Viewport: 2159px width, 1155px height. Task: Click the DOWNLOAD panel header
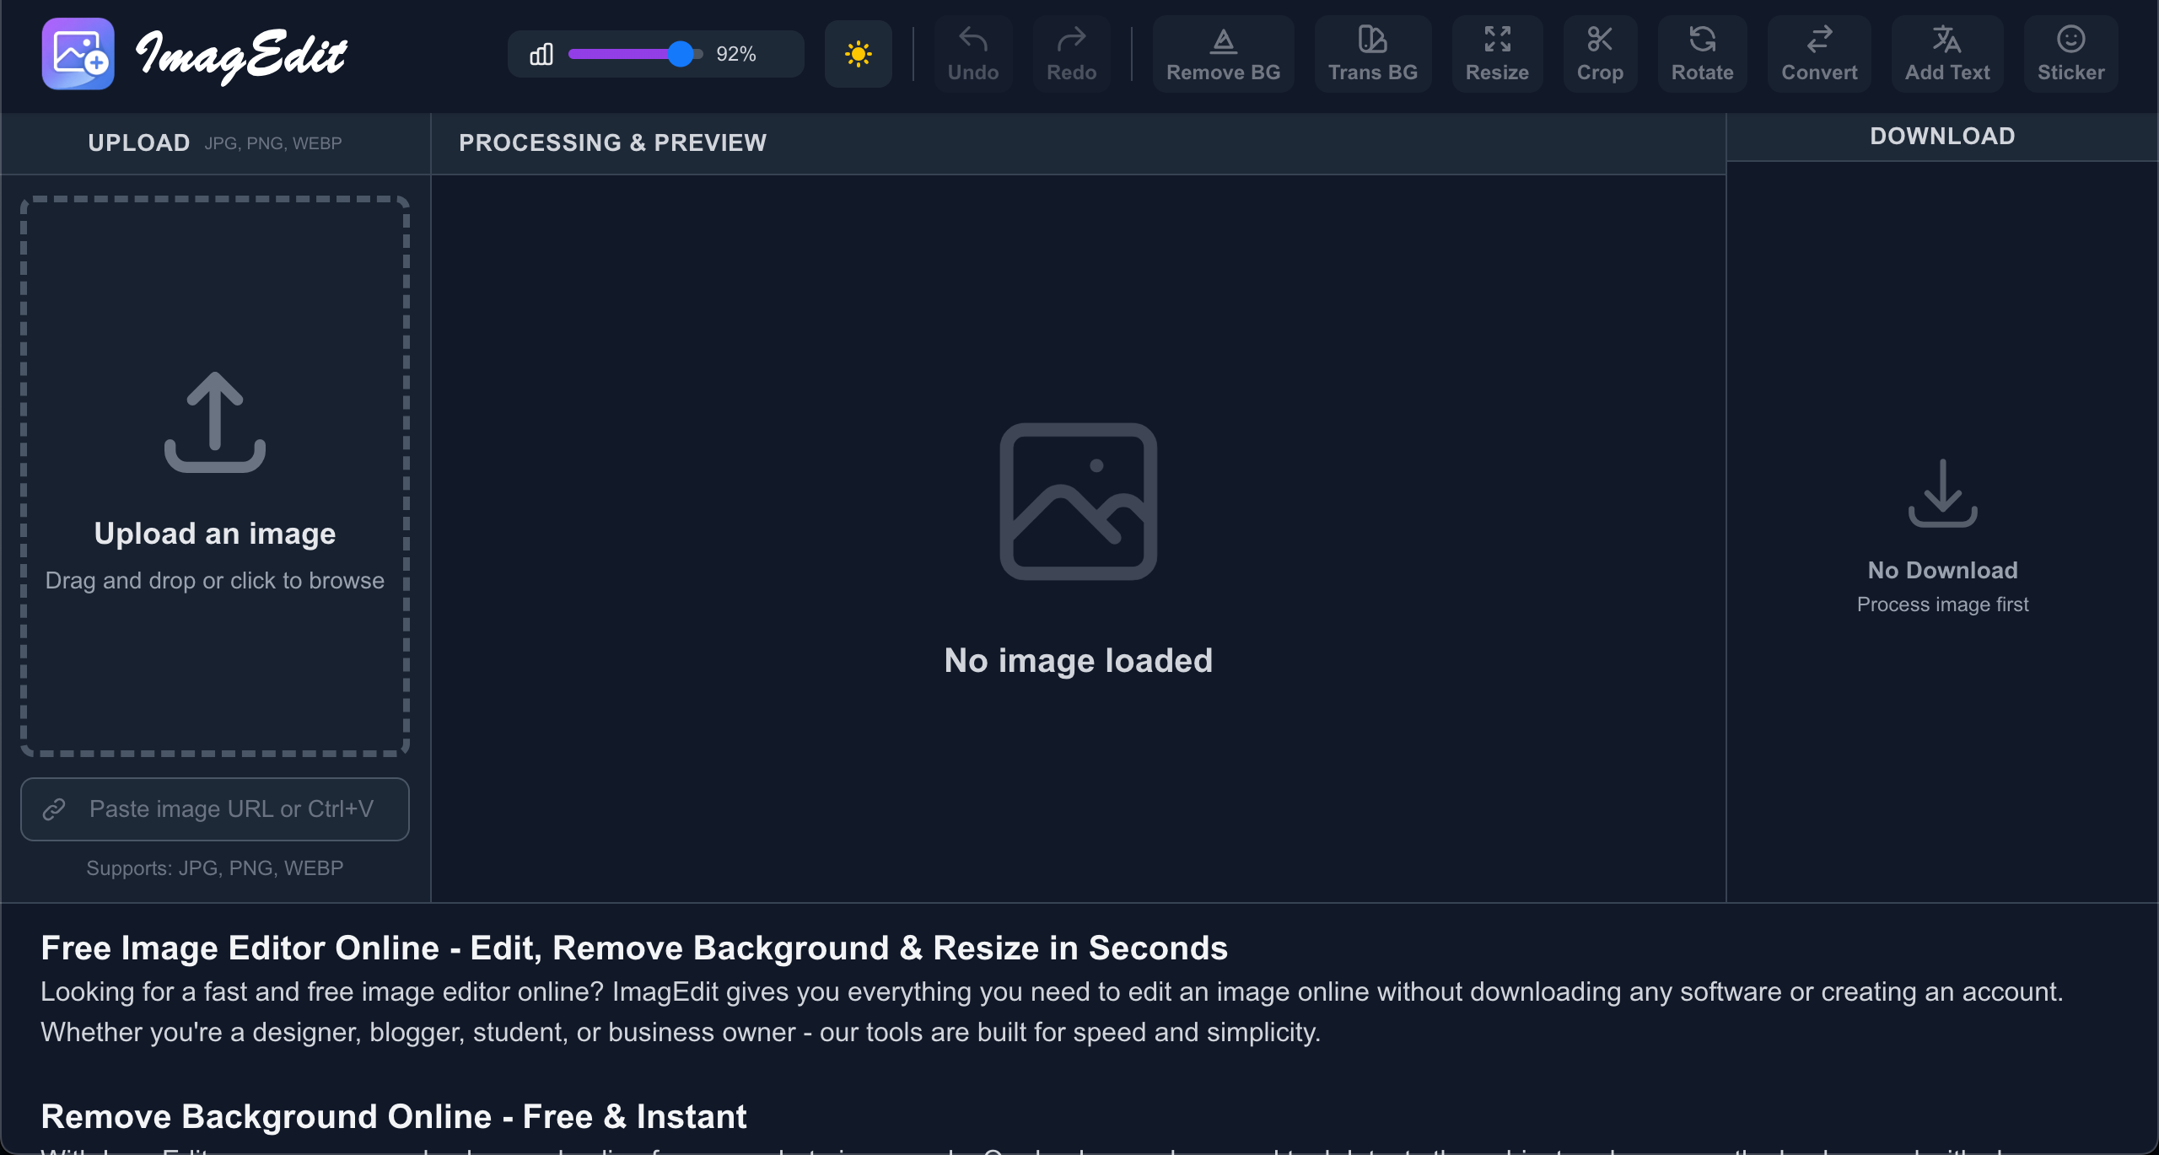click(x=1942, y=136)
